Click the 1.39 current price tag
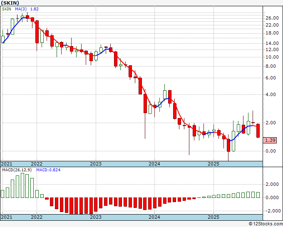Viewport: 283px width, 227px height. click(270, 140)
